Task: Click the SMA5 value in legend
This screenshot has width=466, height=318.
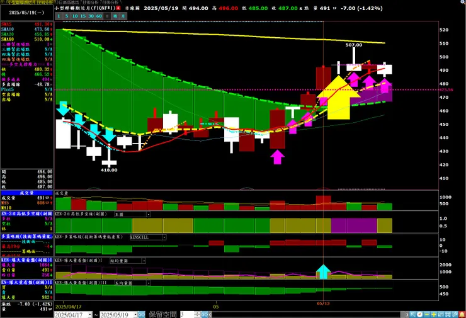Action: coord(42,25)
